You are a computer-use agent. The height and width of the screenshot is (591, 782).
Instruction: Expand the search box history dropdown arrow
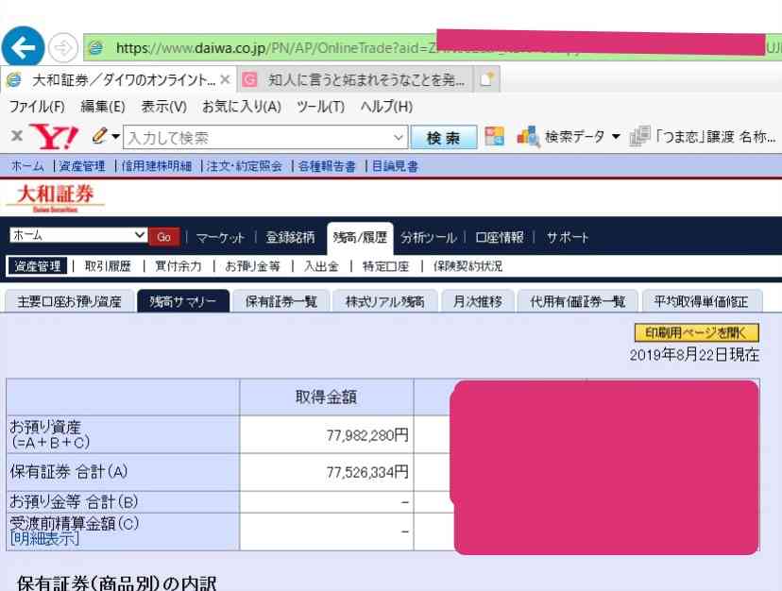398,137
